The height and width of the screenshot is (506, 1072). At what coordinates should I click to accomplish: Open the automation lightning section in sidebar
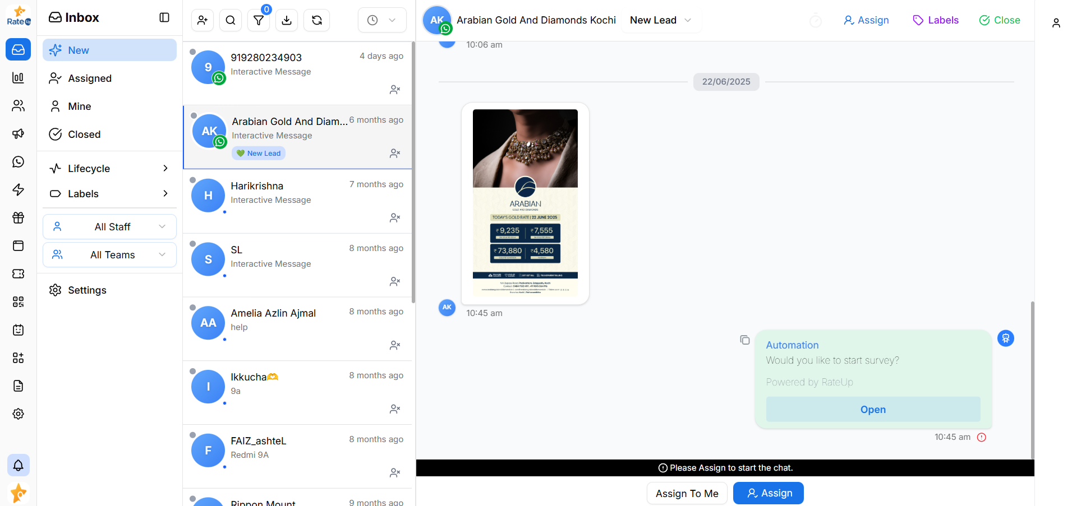click(18, 190)
